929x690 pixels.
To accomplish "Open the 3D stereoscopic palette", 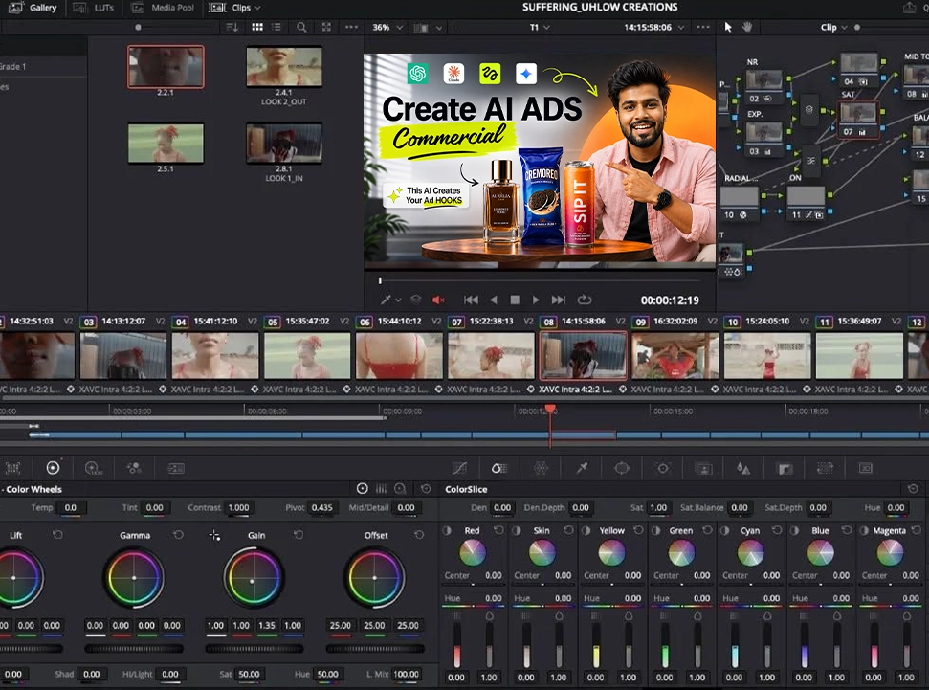I will (866, 468).
